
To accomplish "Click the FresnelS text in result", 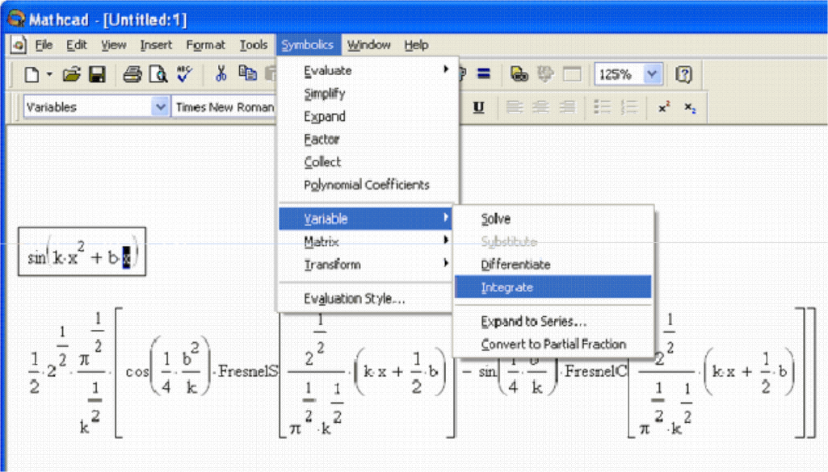I will coord(248,371).
